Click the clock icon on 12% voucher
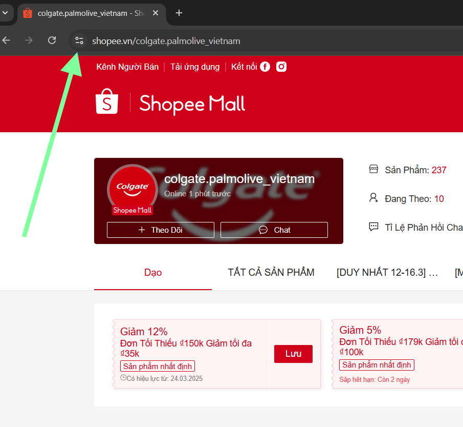 click(x=123, y=378)
